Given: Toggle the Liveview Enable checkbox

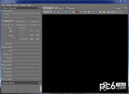Looking at the screenshot, I should coord(19,30).
